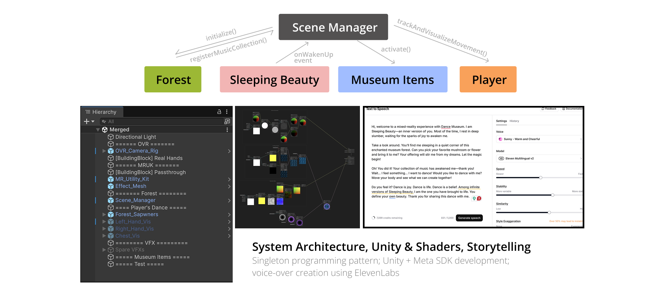Toggle the Hierarchy panel lock icon
The image size is (661, 298).
tap(219, 112)
